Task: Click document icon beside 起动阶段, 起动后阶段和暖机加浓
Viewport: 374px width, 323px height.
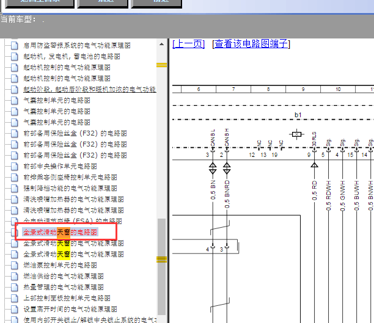Action: coord(15,89)
